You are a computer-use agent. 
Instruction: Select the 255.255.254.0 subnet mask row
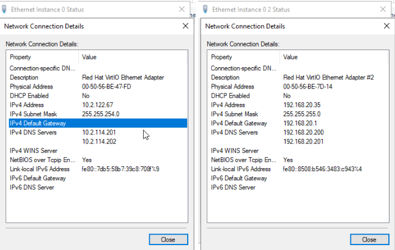click(98, 114)
